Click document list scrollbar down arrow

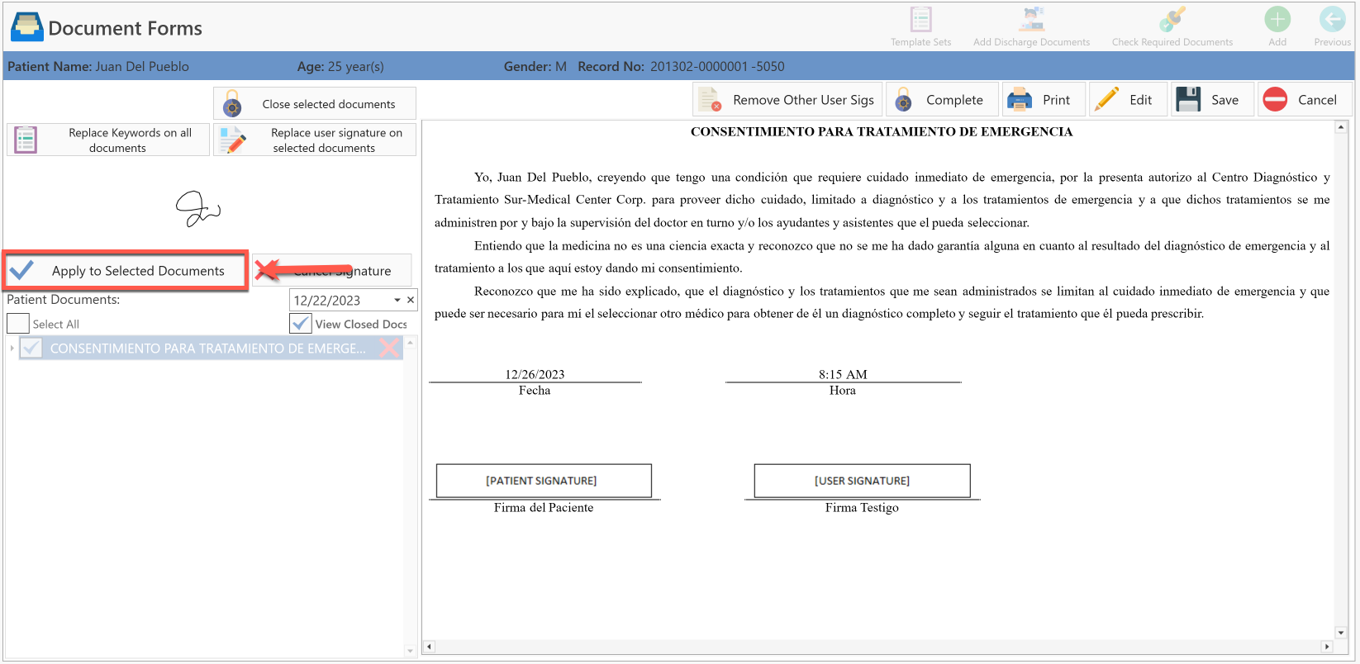coord(410,651)
